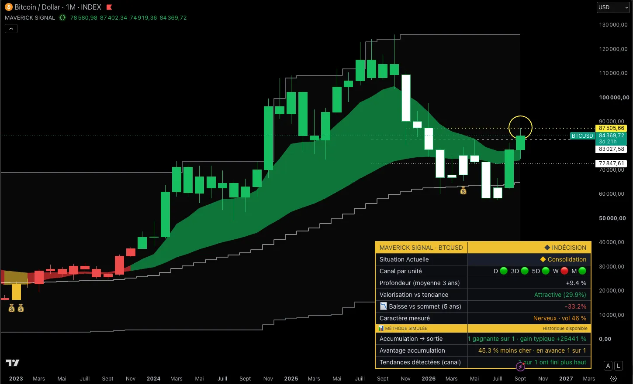Viewport: 633px width, 384px height.
Task: Click the +9.4 % depth value
Action: click(x=576, y=283)
